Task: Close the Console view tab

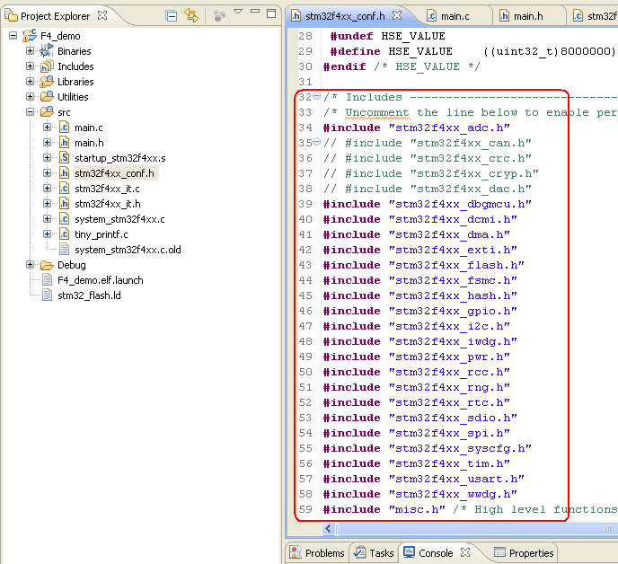Action: pos(465,552)
